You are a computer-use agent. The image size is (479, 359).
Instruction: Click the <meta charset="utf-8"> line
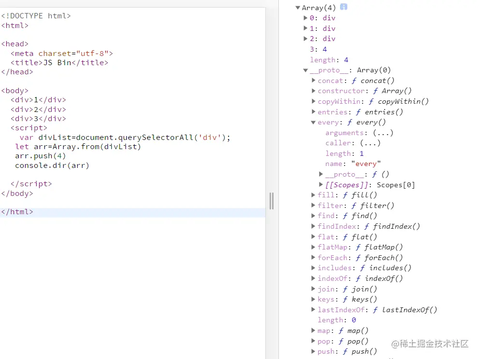(x=62, y=54)
